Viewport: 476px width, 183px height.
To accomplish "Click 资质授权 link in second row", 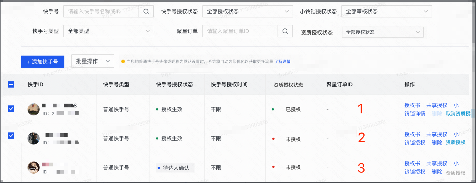I will point(456,142).
